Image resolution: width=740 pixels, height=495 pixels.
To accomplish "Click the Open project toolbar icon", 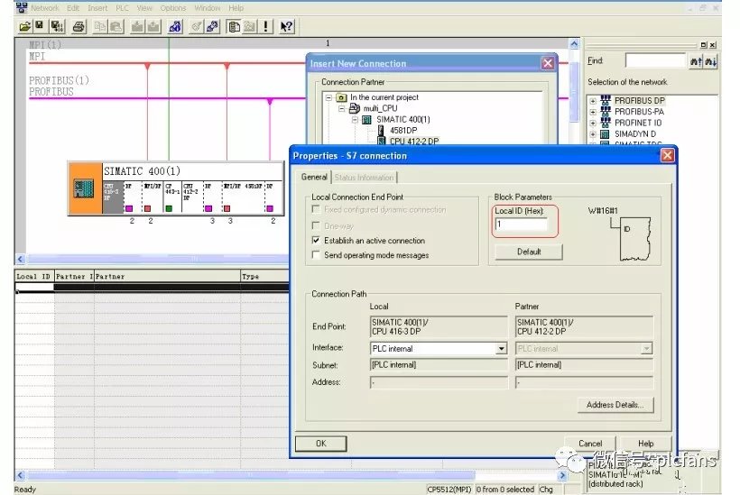I will [x=25, y=26].
